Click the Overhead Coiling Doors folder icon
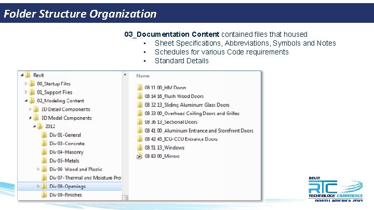The height and width of the screenshot is (210, 374). [x=140, y=114]
